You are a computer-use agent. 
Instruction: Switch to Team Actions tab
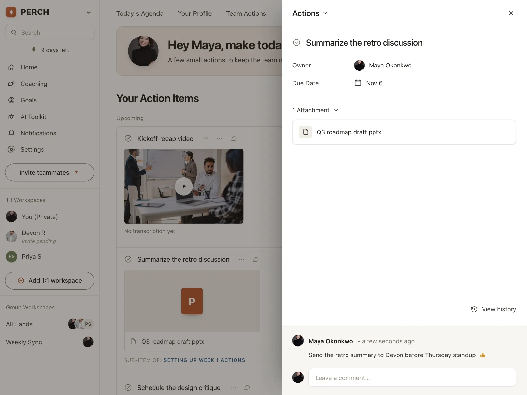click(246, 13)
